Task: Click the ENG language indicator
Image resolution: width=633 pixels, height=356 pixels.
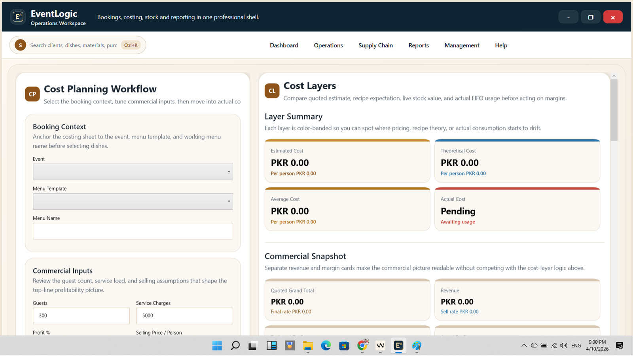Action: 576,345
